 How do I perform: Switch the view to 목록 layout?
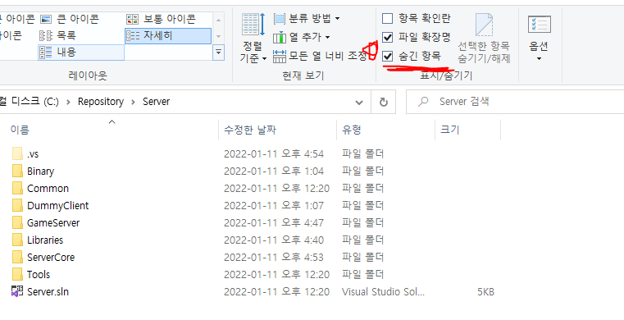click(x=58, y=36)
